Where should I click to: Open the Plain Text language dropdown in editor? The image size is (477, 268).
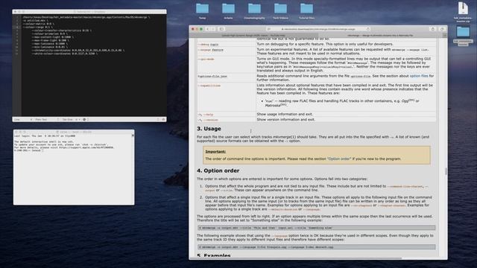(47, 120)
